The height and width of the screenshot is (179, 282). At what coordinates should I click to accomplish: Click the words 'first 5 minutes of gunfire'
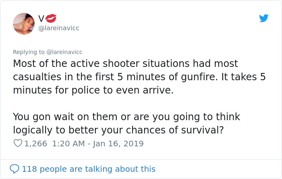(x=164, y=77)
